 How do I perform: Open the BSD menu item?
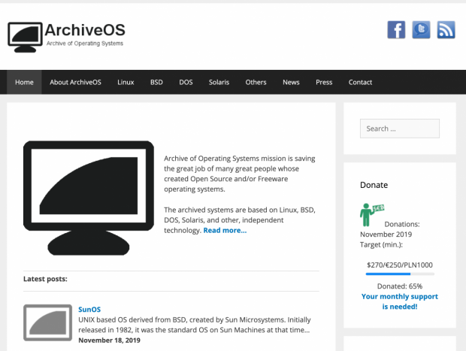[x=156, y=83]
